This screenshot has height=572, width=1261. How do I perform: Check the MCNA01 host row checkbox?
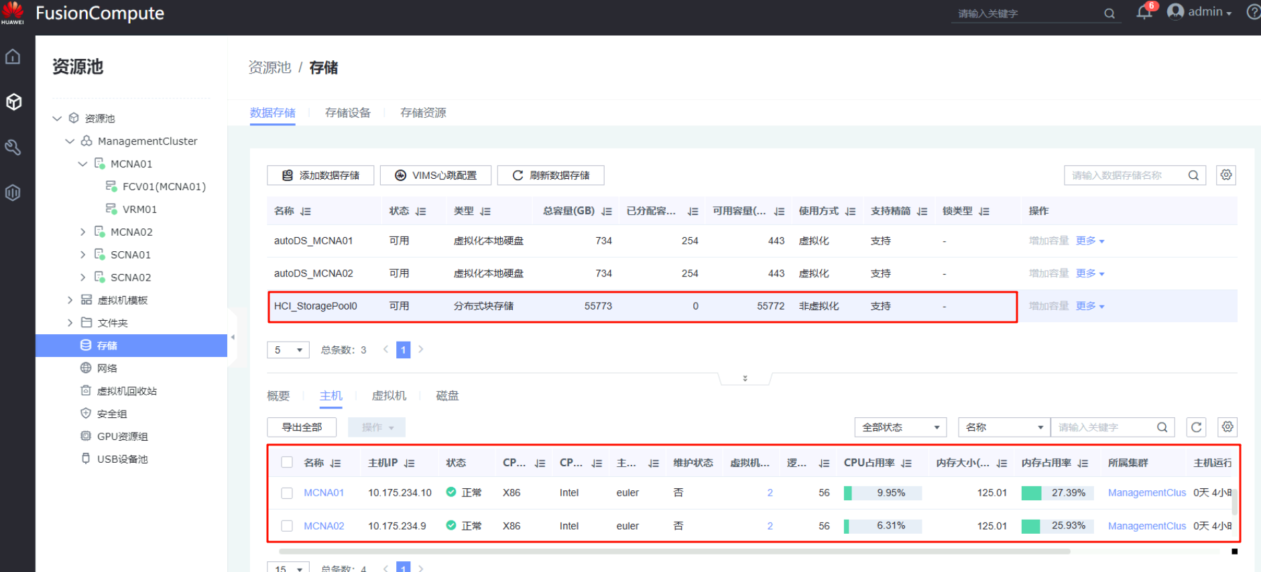(287, 493)
